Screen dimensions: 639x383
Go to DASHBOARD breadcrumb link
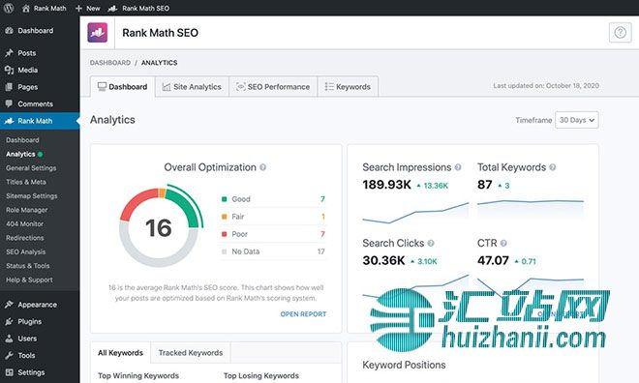110,63
